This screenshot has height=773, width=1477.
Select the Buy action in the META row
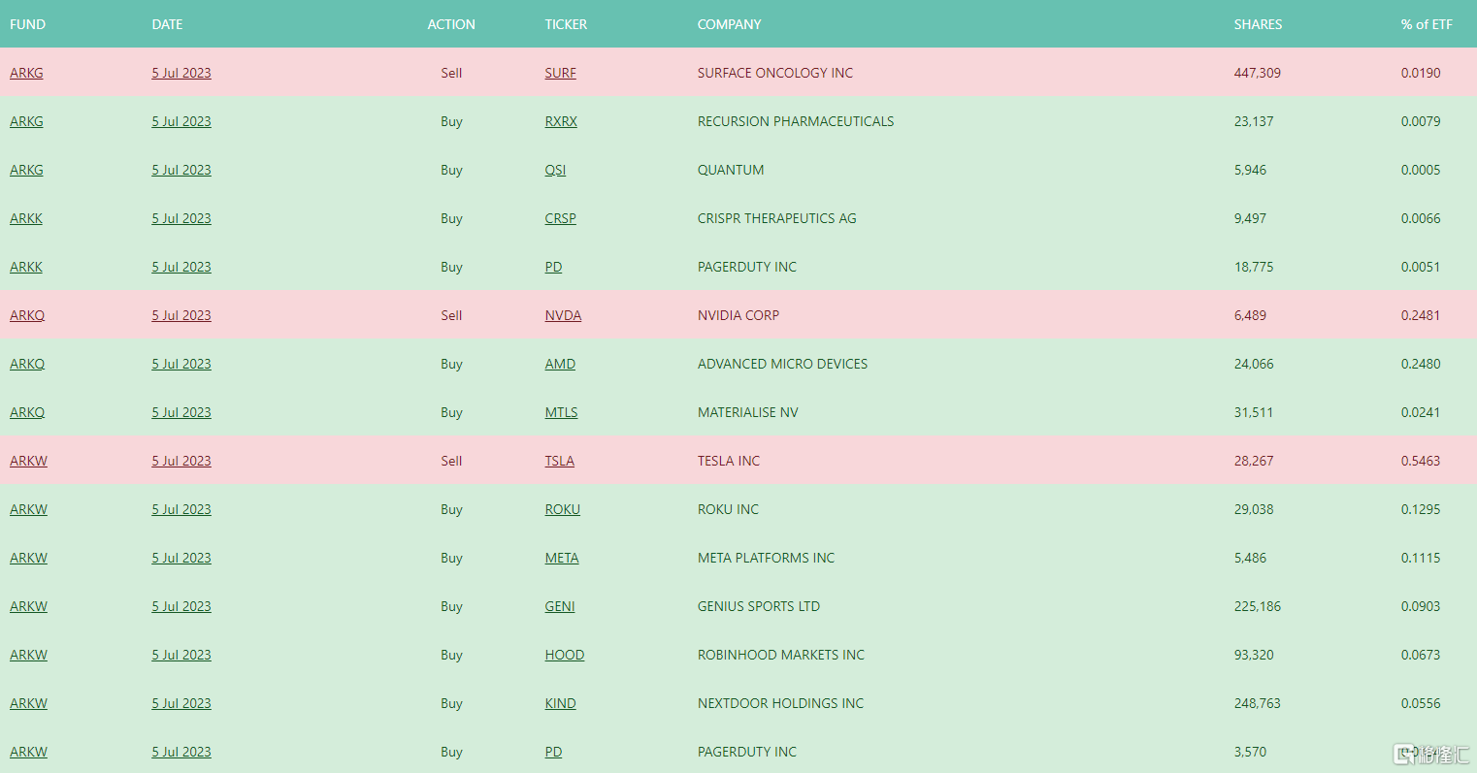[x=451, y=558]
